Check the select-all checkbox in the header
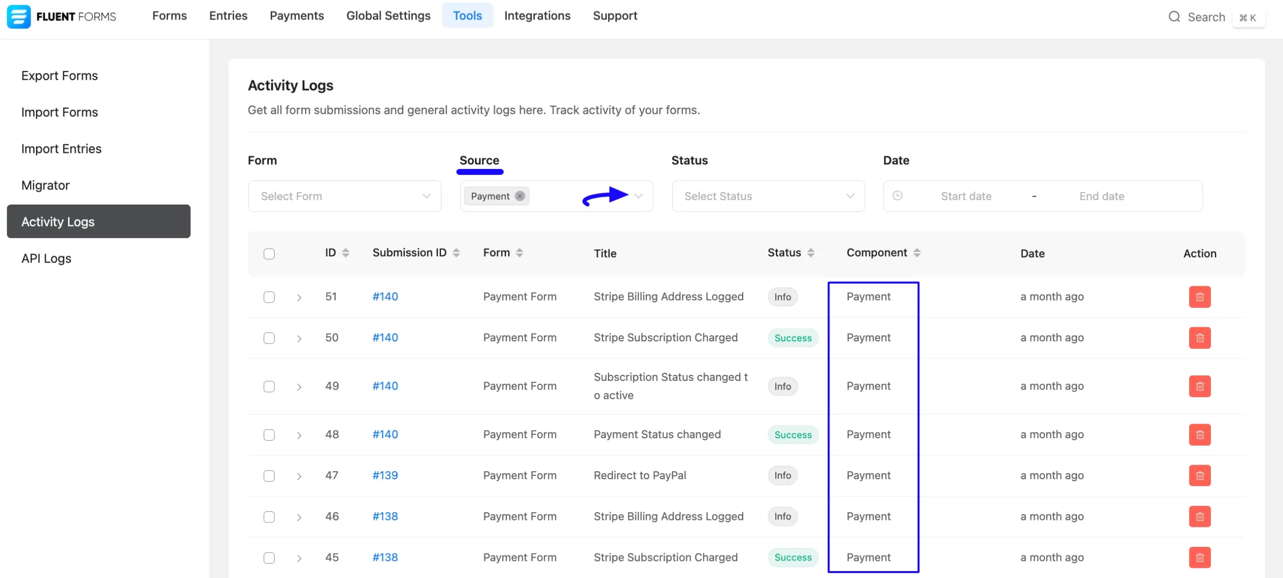The height and width of the screenshot is (578, 1283). click(x=269, y=254)
